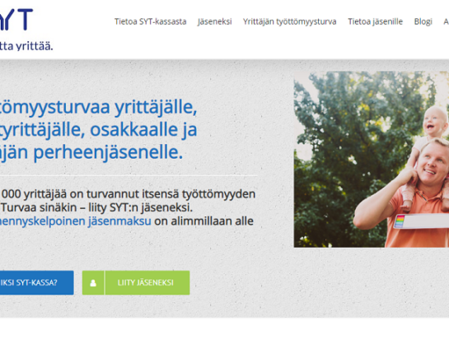Click the osakkaalle ja headline line
This screenshot has width=449, height=339.
tap(98, 130)
